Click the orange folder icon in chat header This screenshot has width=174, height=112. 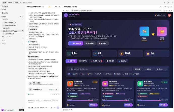click(49, 7)
